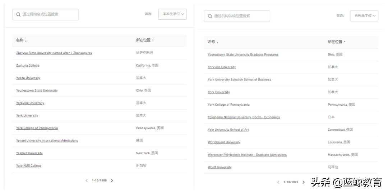Open Yorkville University link in left panel
This screenshot has height=193, width=388.
coord(30,103)
